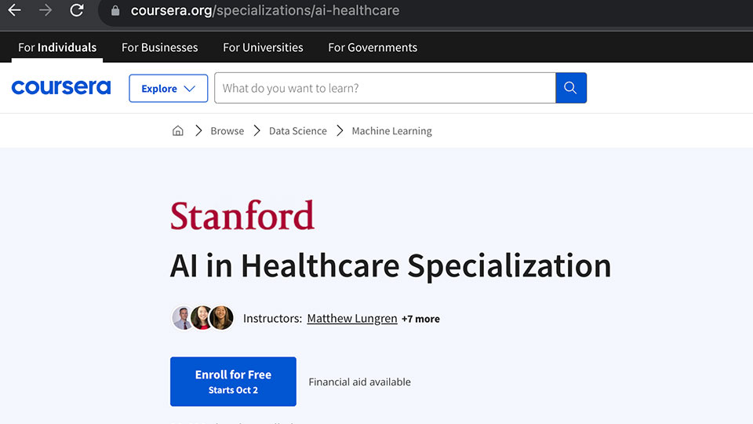Click the browser forward arrow
This screenshot has width=753, height=424.
coord(45,10)
